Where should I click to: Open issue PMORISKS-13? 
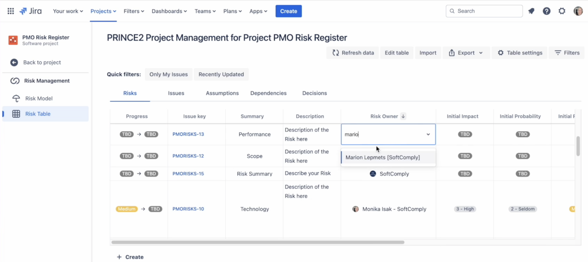(188, 134)
